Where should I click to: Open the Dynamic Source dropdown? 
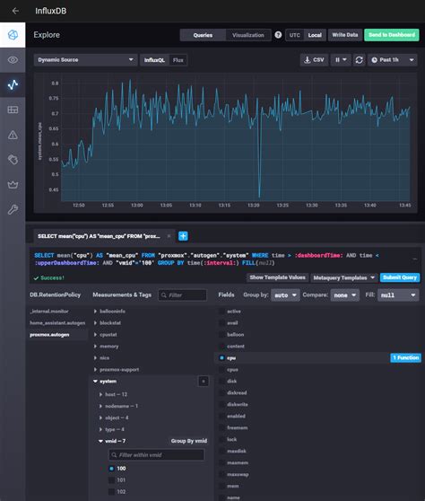85,60
